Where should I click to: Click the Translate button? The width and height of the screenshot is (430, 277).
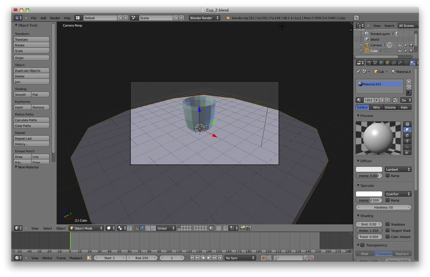(x=31, y=40)
